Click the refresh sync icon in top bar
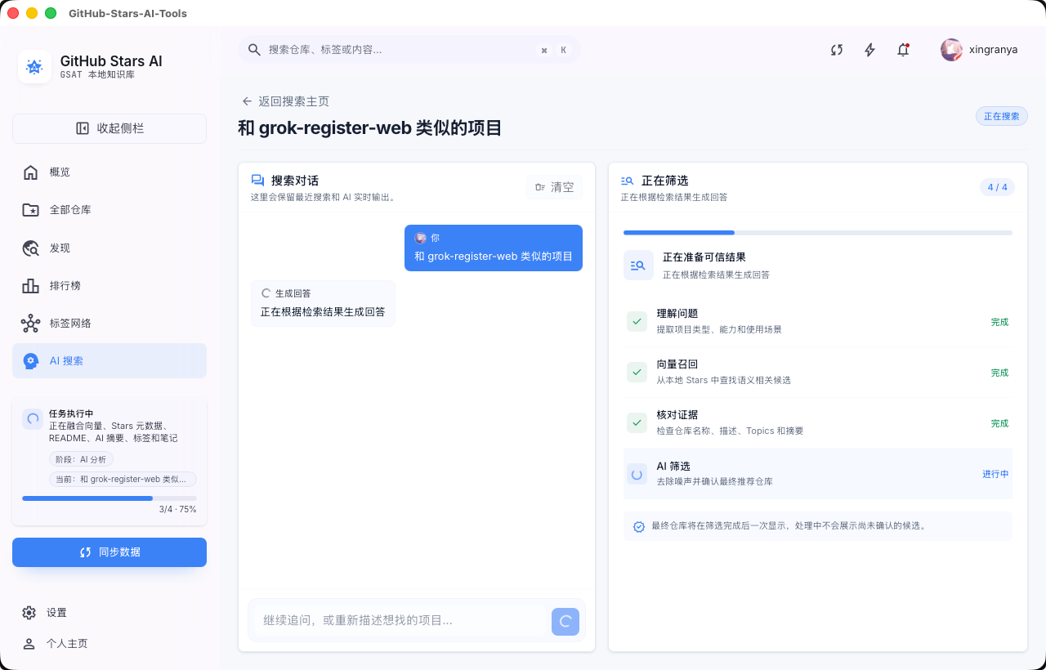1046x670 pixels. [x=837, y=50]
